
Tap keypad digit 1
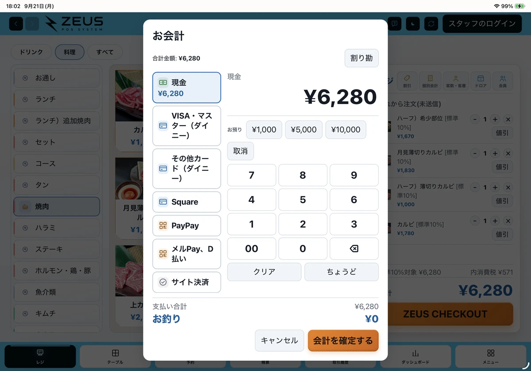252,224
